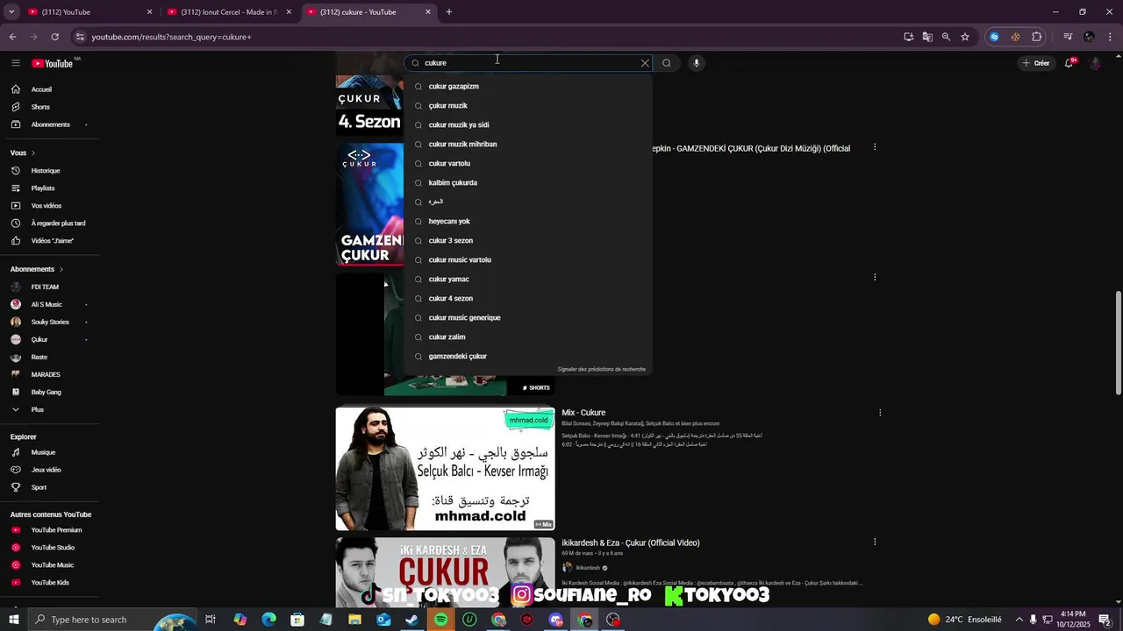Open the Créer button
Screen dimensions: 1123x631
[x=1035, y=63]
